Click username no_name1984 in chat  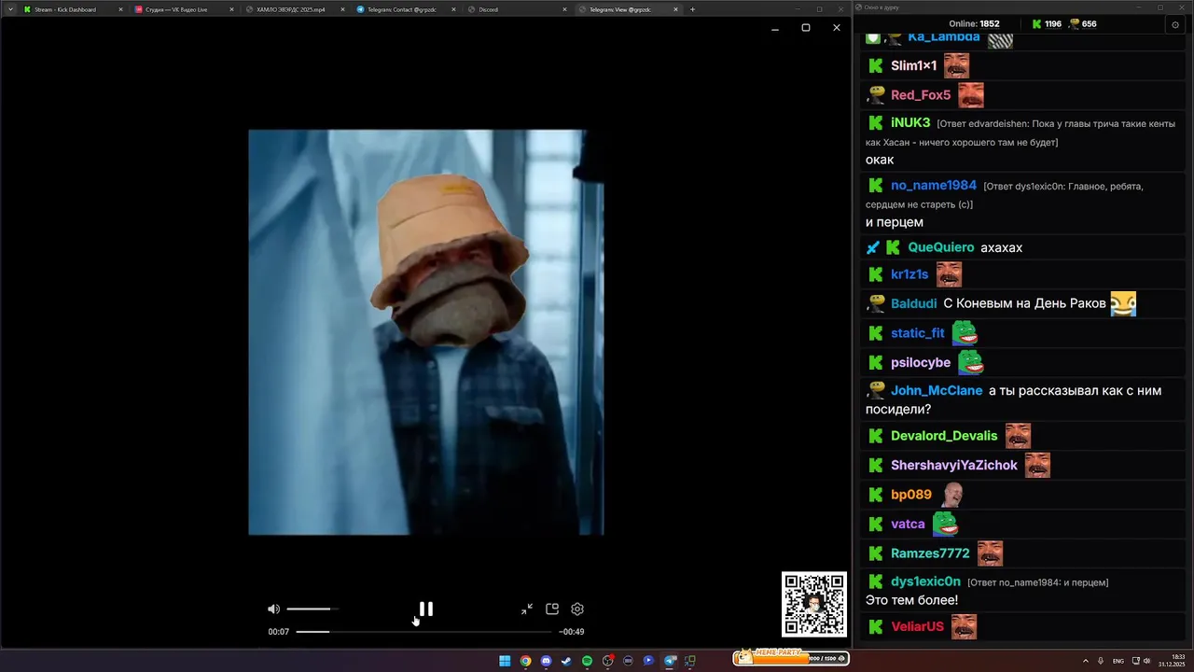[934, 185]
